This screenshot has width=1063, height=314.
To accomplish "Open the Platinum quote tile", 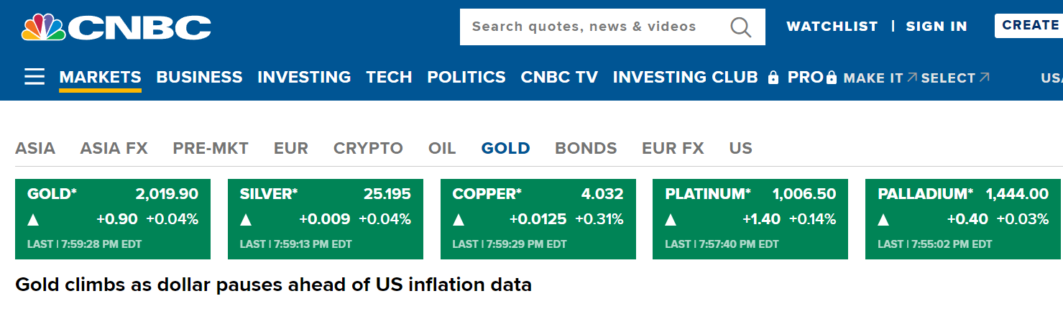I will tap(750, 218).
